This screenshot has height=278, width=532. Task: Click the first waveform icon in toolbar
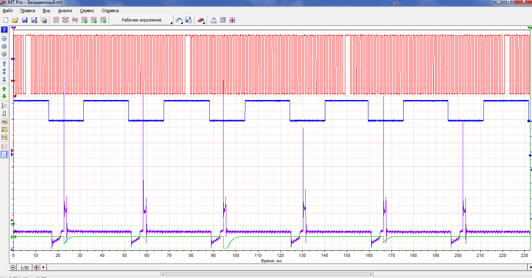(x=56, y=20)
